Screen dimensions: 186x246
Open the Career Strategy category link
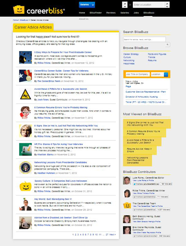[x=131, y=54]
